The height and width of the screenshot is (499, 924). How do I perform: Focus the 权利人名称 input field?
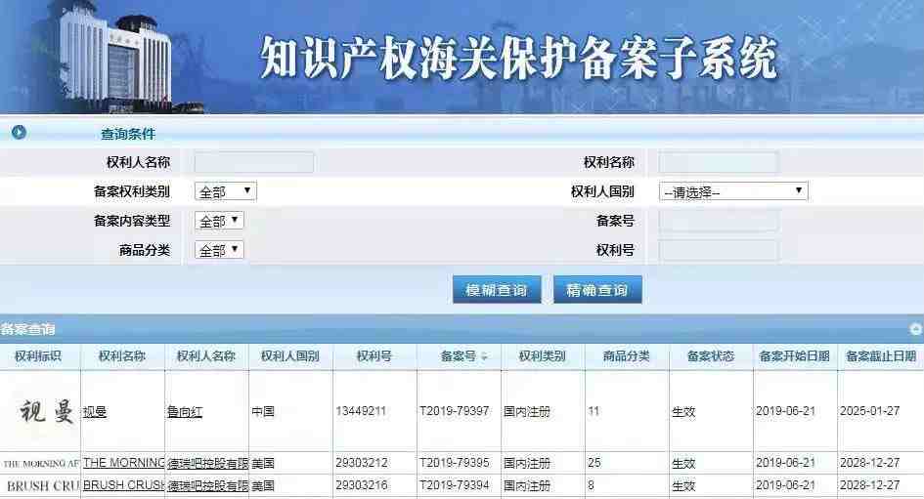point(254,162)
